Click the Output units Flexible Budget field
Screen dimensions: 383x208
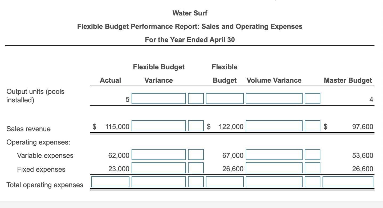pyautogui.click(x=225, y=98)
